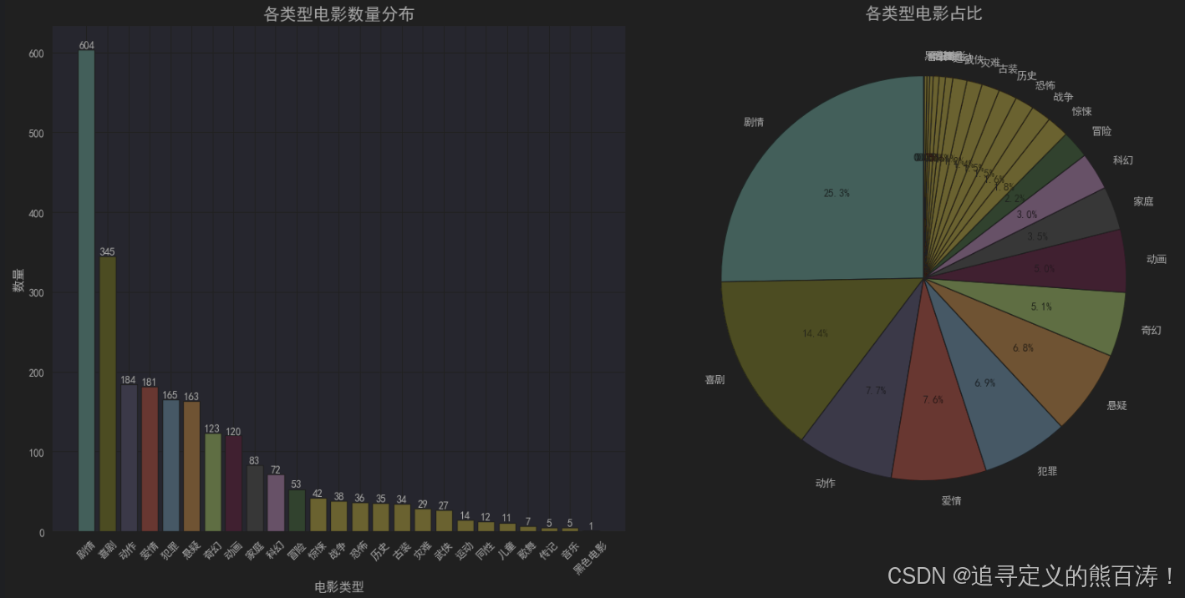
Task: Click the value label 345 on the bar chart
Action: point(107,251)
